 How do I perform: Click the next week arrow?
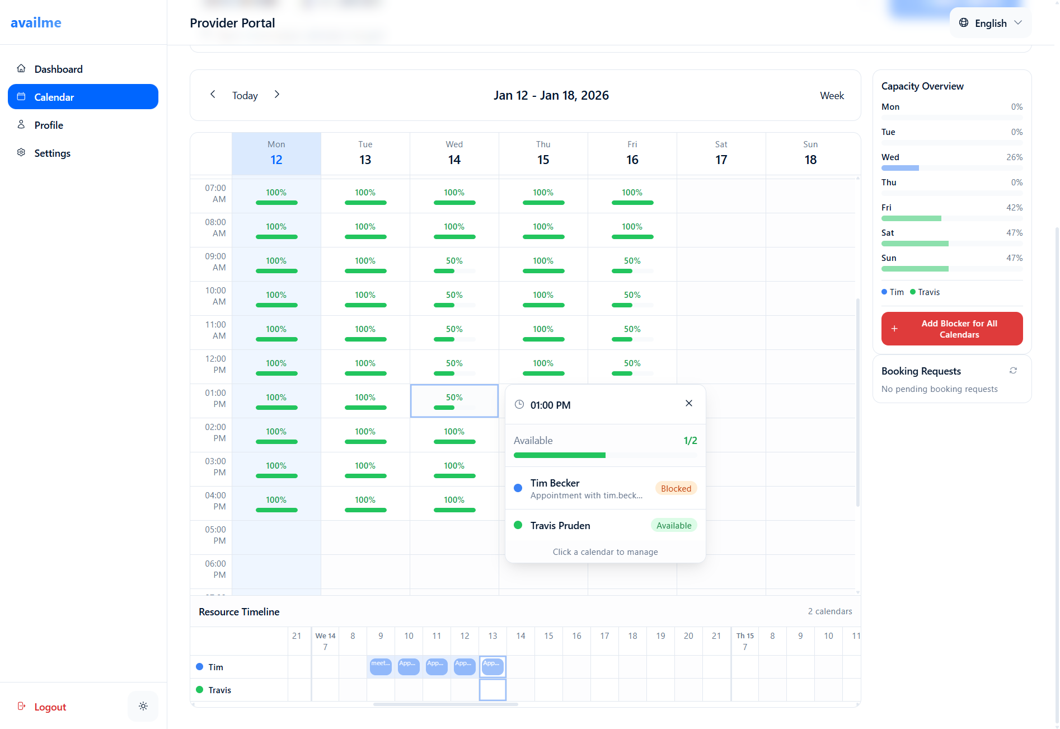tap(277, 95)
